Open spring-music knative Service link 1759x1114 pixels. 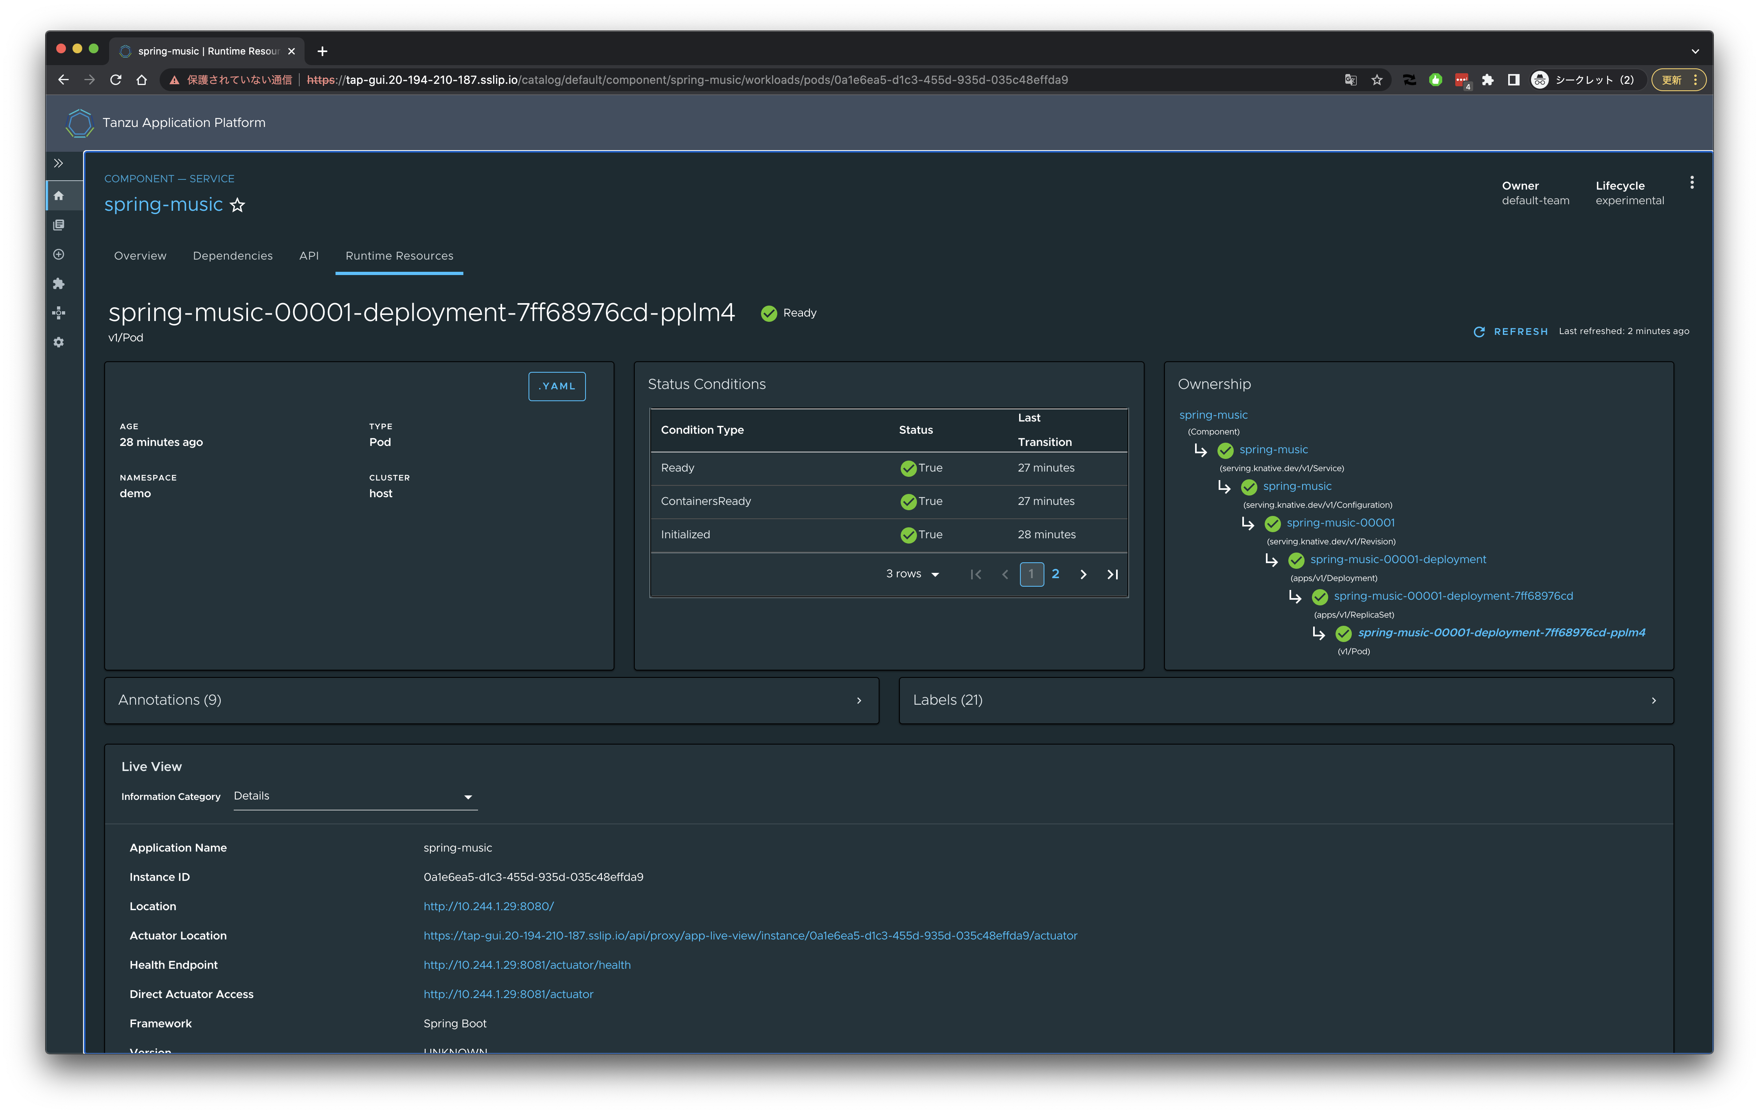click(1273, 450)
